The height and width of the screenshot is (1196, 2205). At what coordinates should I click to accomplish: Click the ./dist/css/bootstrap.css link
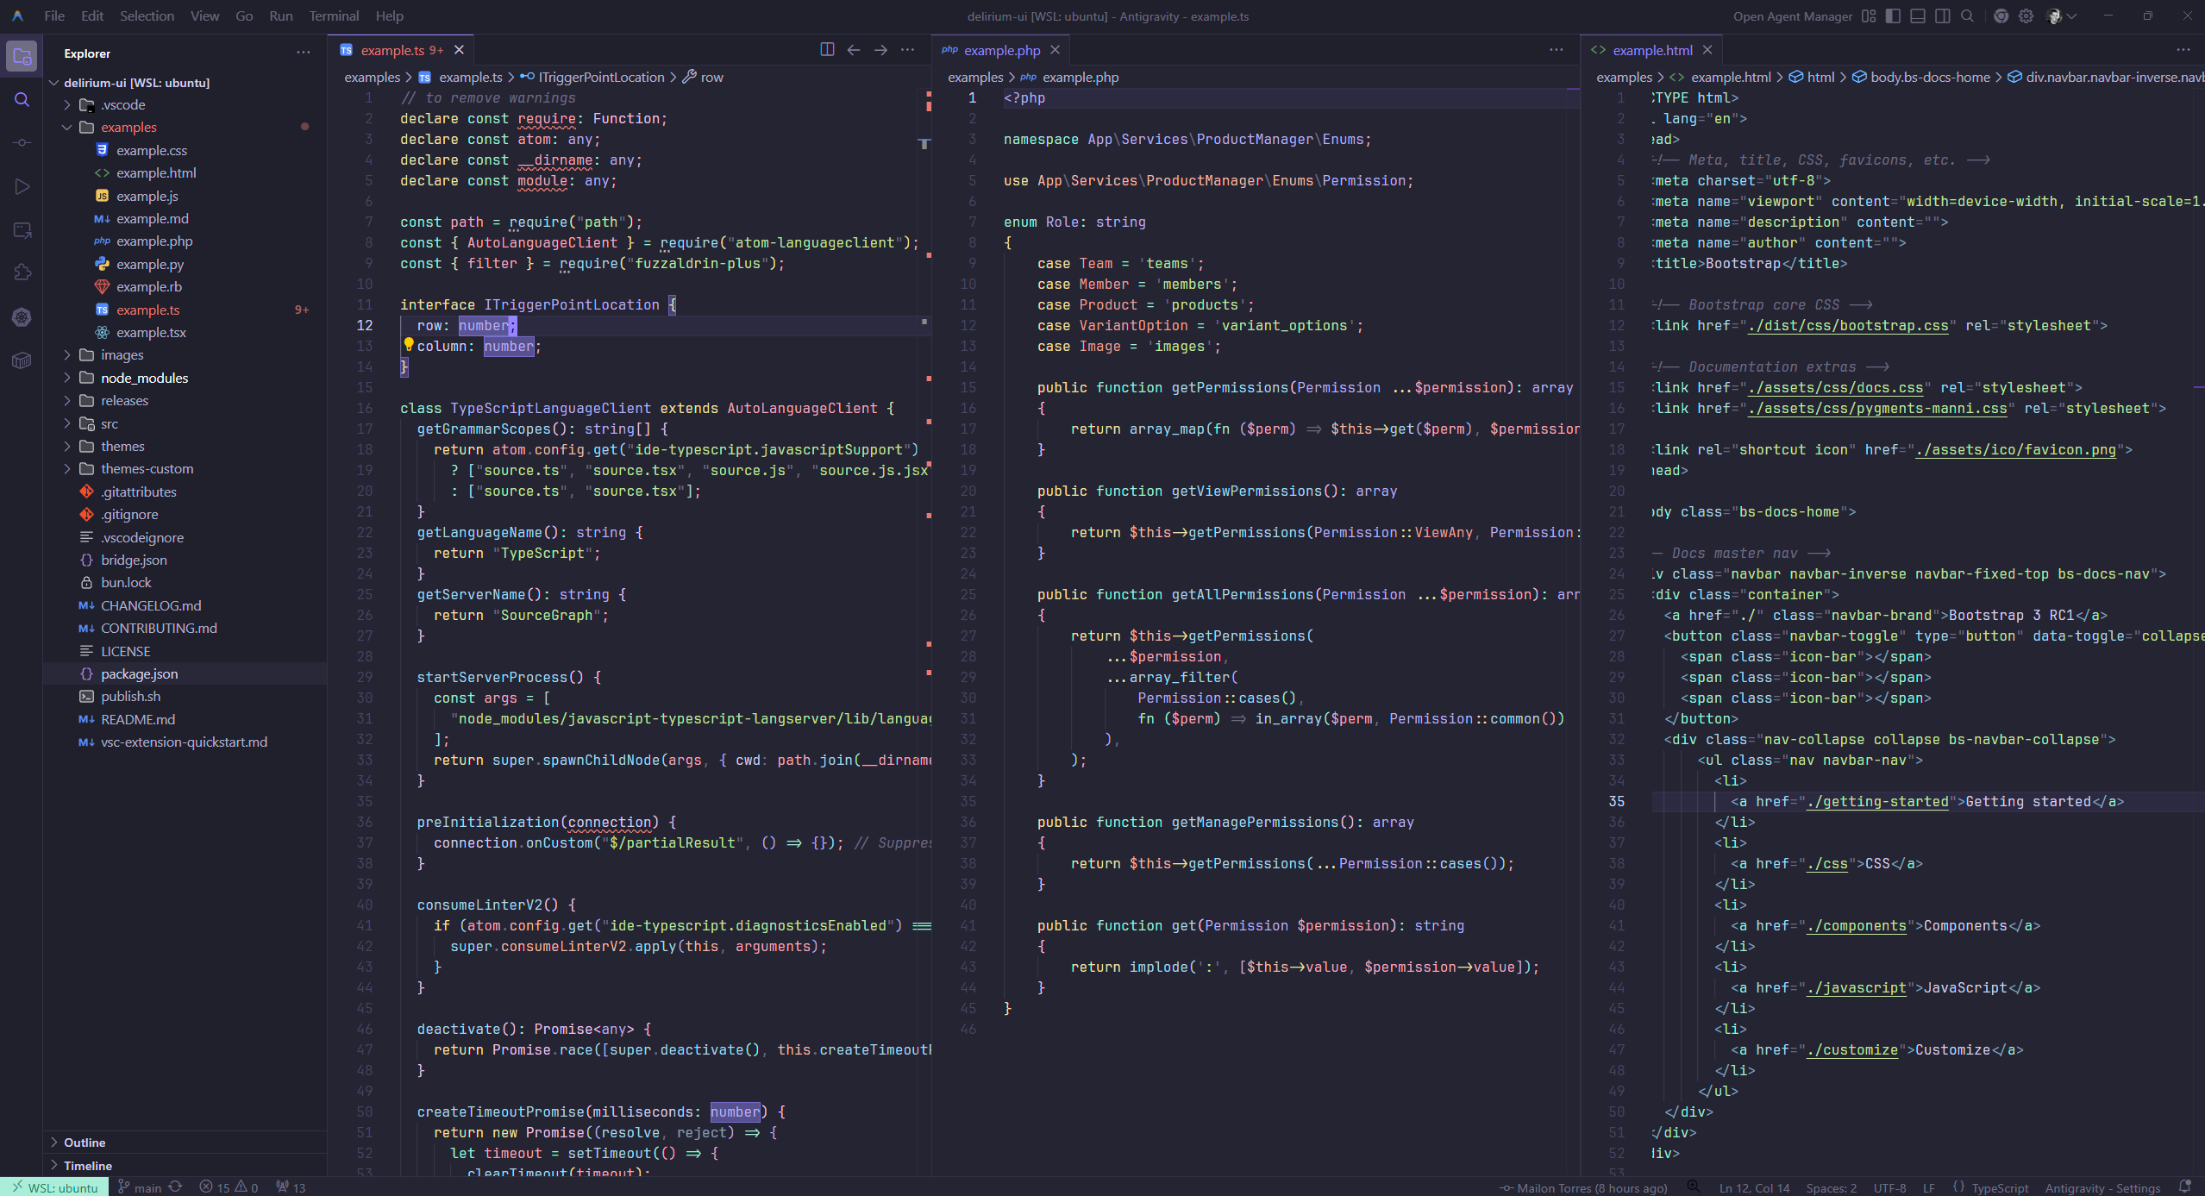(x=1848, y=326)
